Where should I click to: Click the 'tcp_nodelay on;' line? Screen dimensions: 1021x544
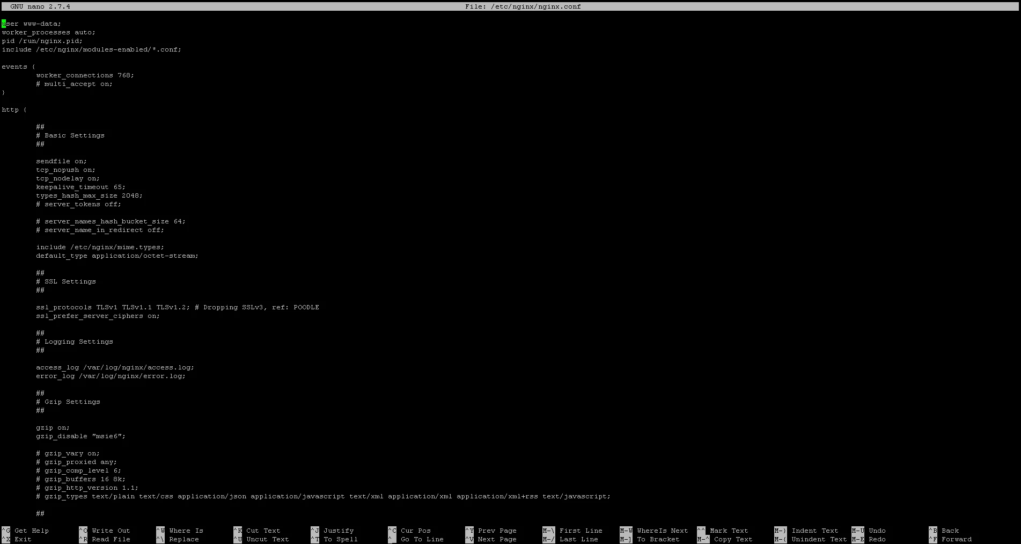point(68,178)
